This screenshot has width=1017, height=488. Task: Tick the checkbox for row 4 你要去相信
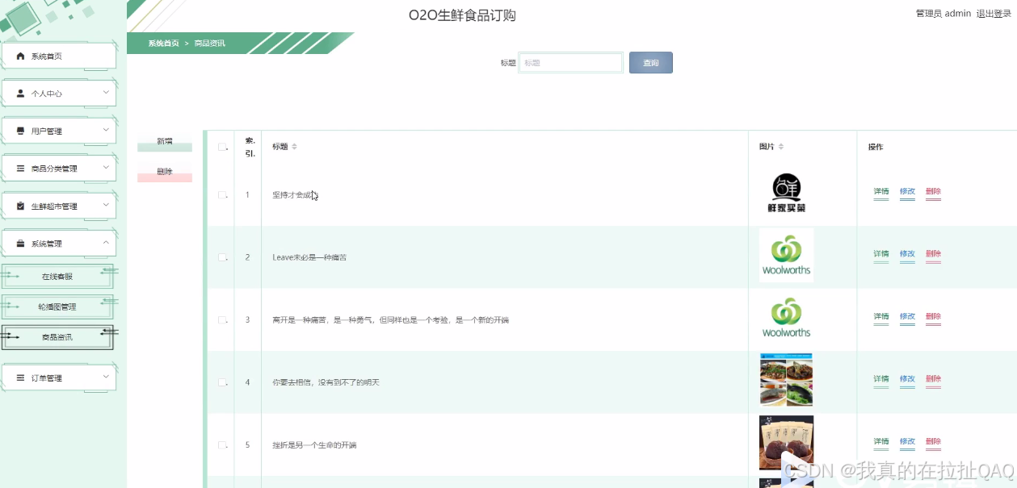[222, 382]
